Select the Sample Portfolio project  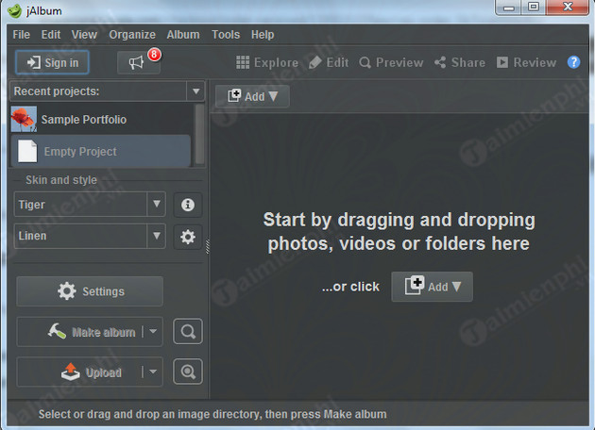(x=102, y=120)
